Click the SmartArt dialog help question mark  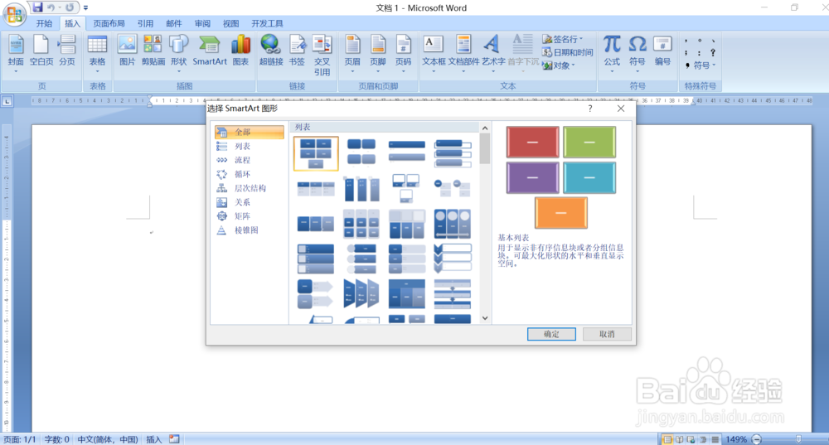coord(590,109)
